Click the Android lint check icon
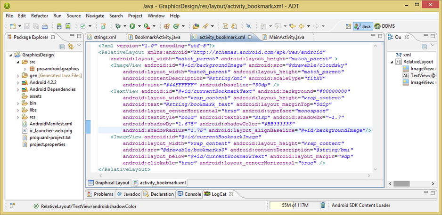 click(83, 26)
